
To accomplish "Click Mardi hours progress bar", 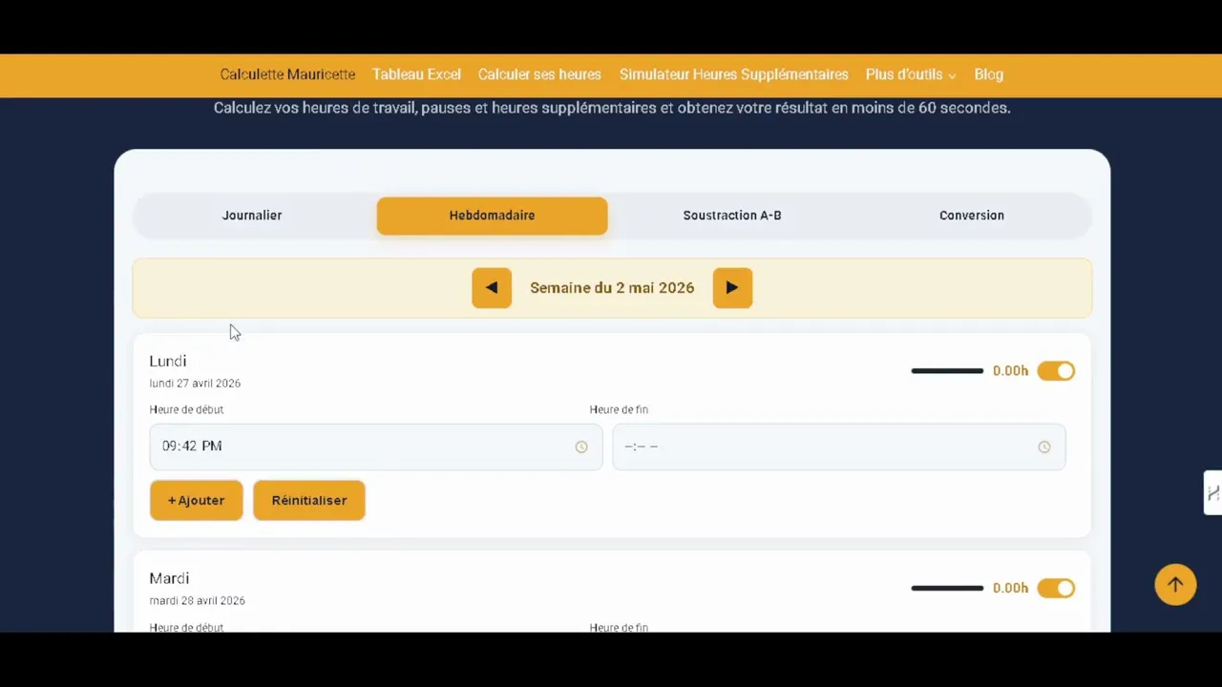I will click(x=947, y=589).
